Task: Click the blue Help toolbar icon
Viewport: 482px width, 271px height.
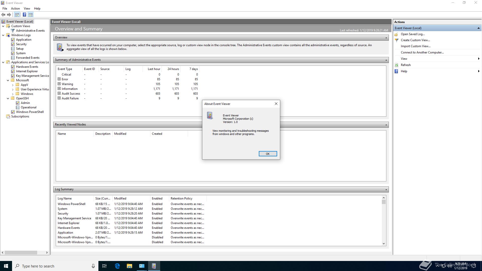Action: [24, 15]
